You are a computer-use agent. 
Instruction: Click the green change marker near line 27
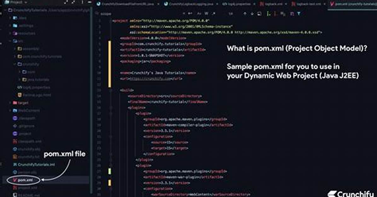[110, 171]
